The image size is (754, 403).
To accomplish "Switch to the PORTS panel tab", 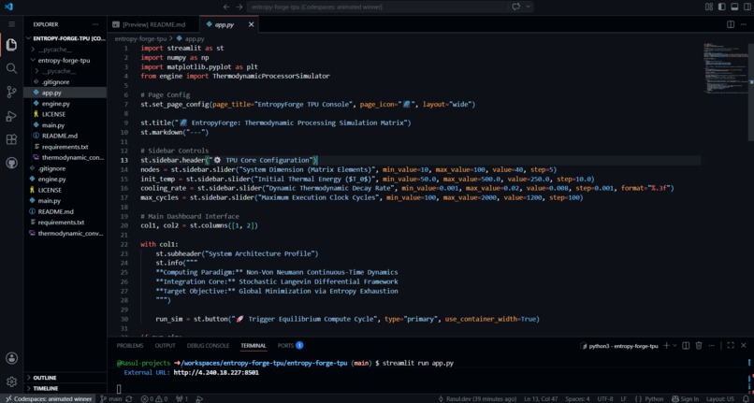I will point(290,346).
